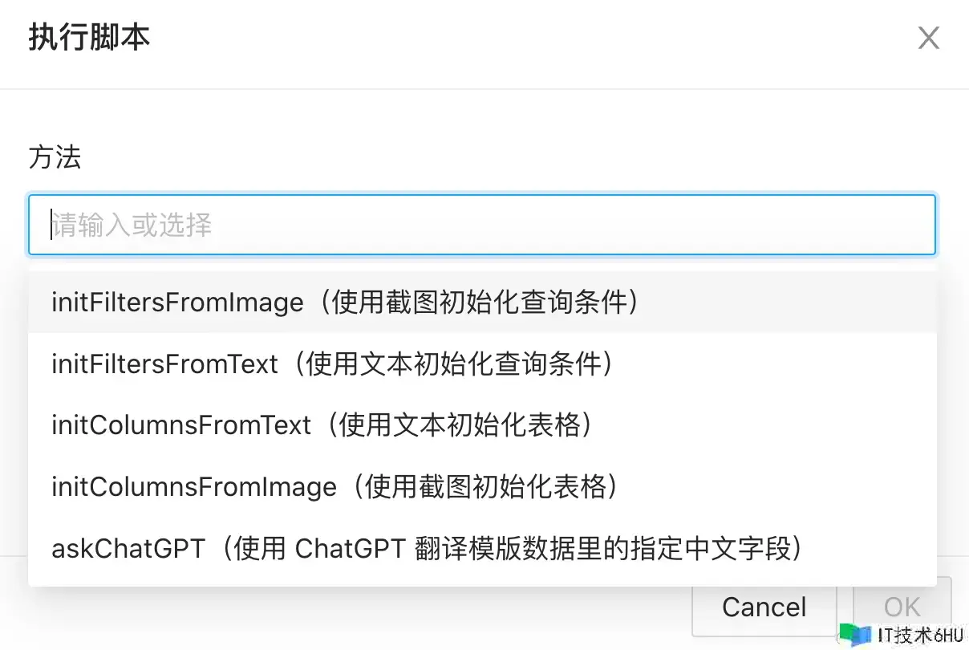Select initFiltersFromImage from the list
Screen dimensions: 969x650
click(x=482, y=303)
